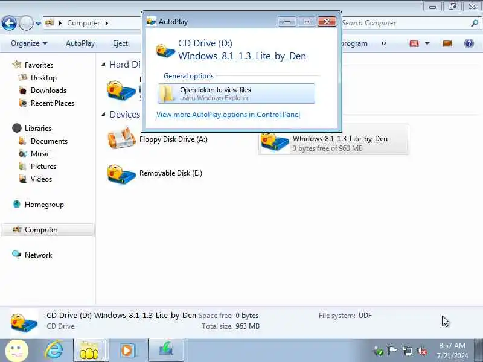
Task: Open Downloads under Favorites
Action: click(48, 90)
